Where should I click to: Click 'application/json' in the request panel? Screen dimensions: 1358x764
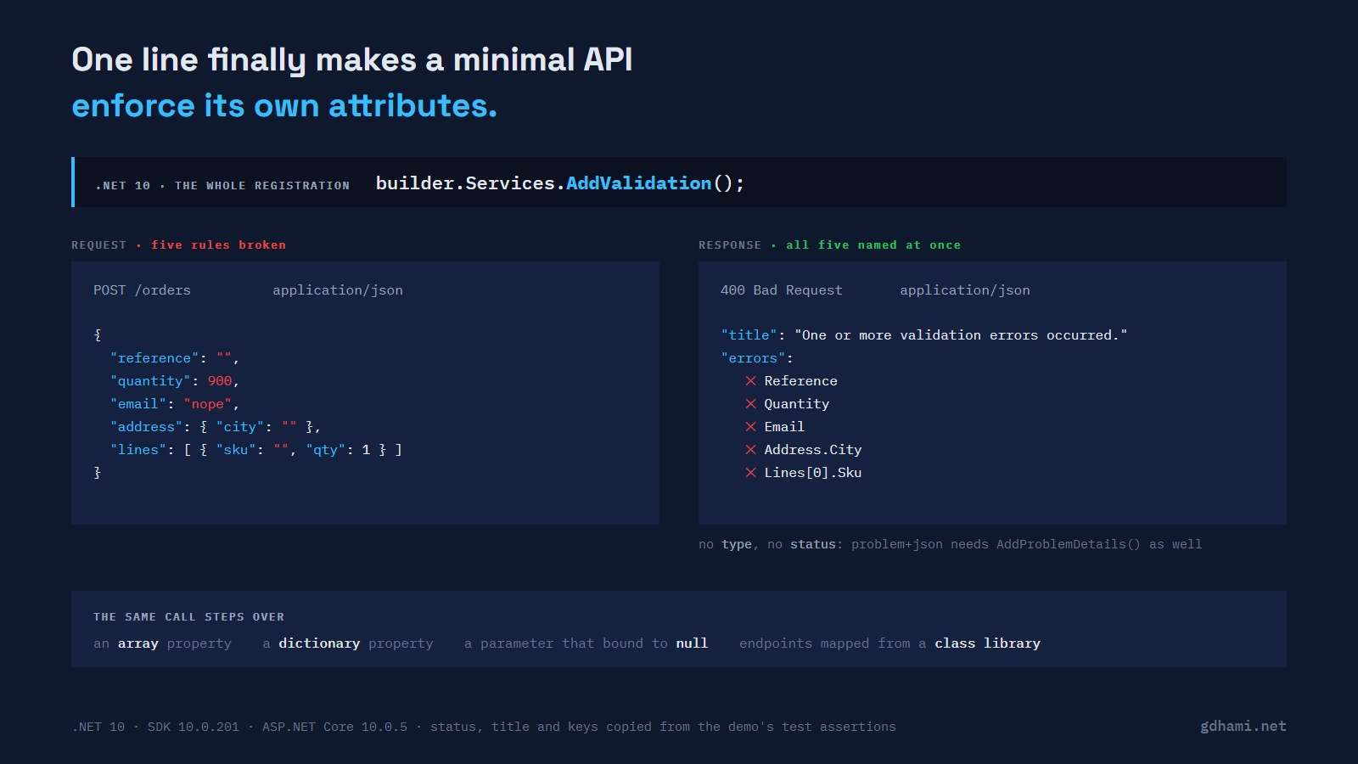point(338,290)
